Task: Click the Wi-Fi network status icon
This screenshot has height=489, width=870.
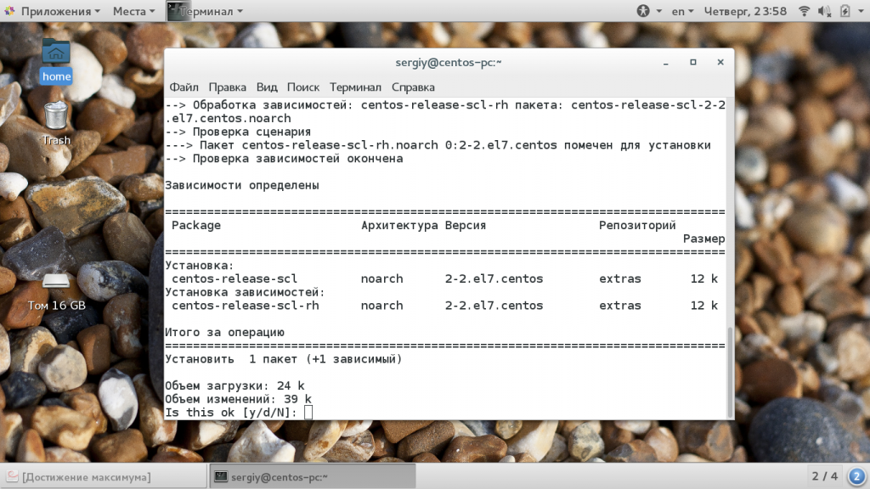Action: pyautogui.click(x=803, y=11)
